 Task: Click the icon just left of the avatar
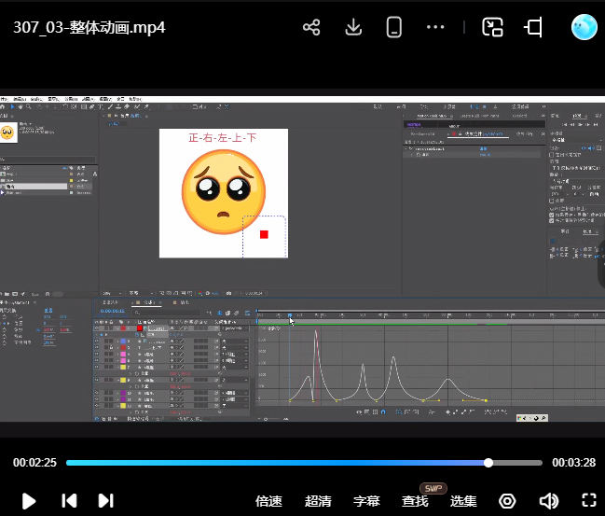533,27
